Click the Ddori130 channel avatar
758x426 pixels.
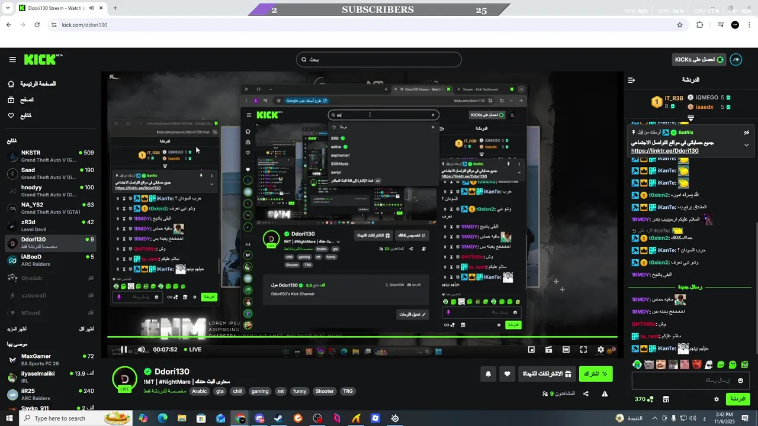click(x=124, y=379)
